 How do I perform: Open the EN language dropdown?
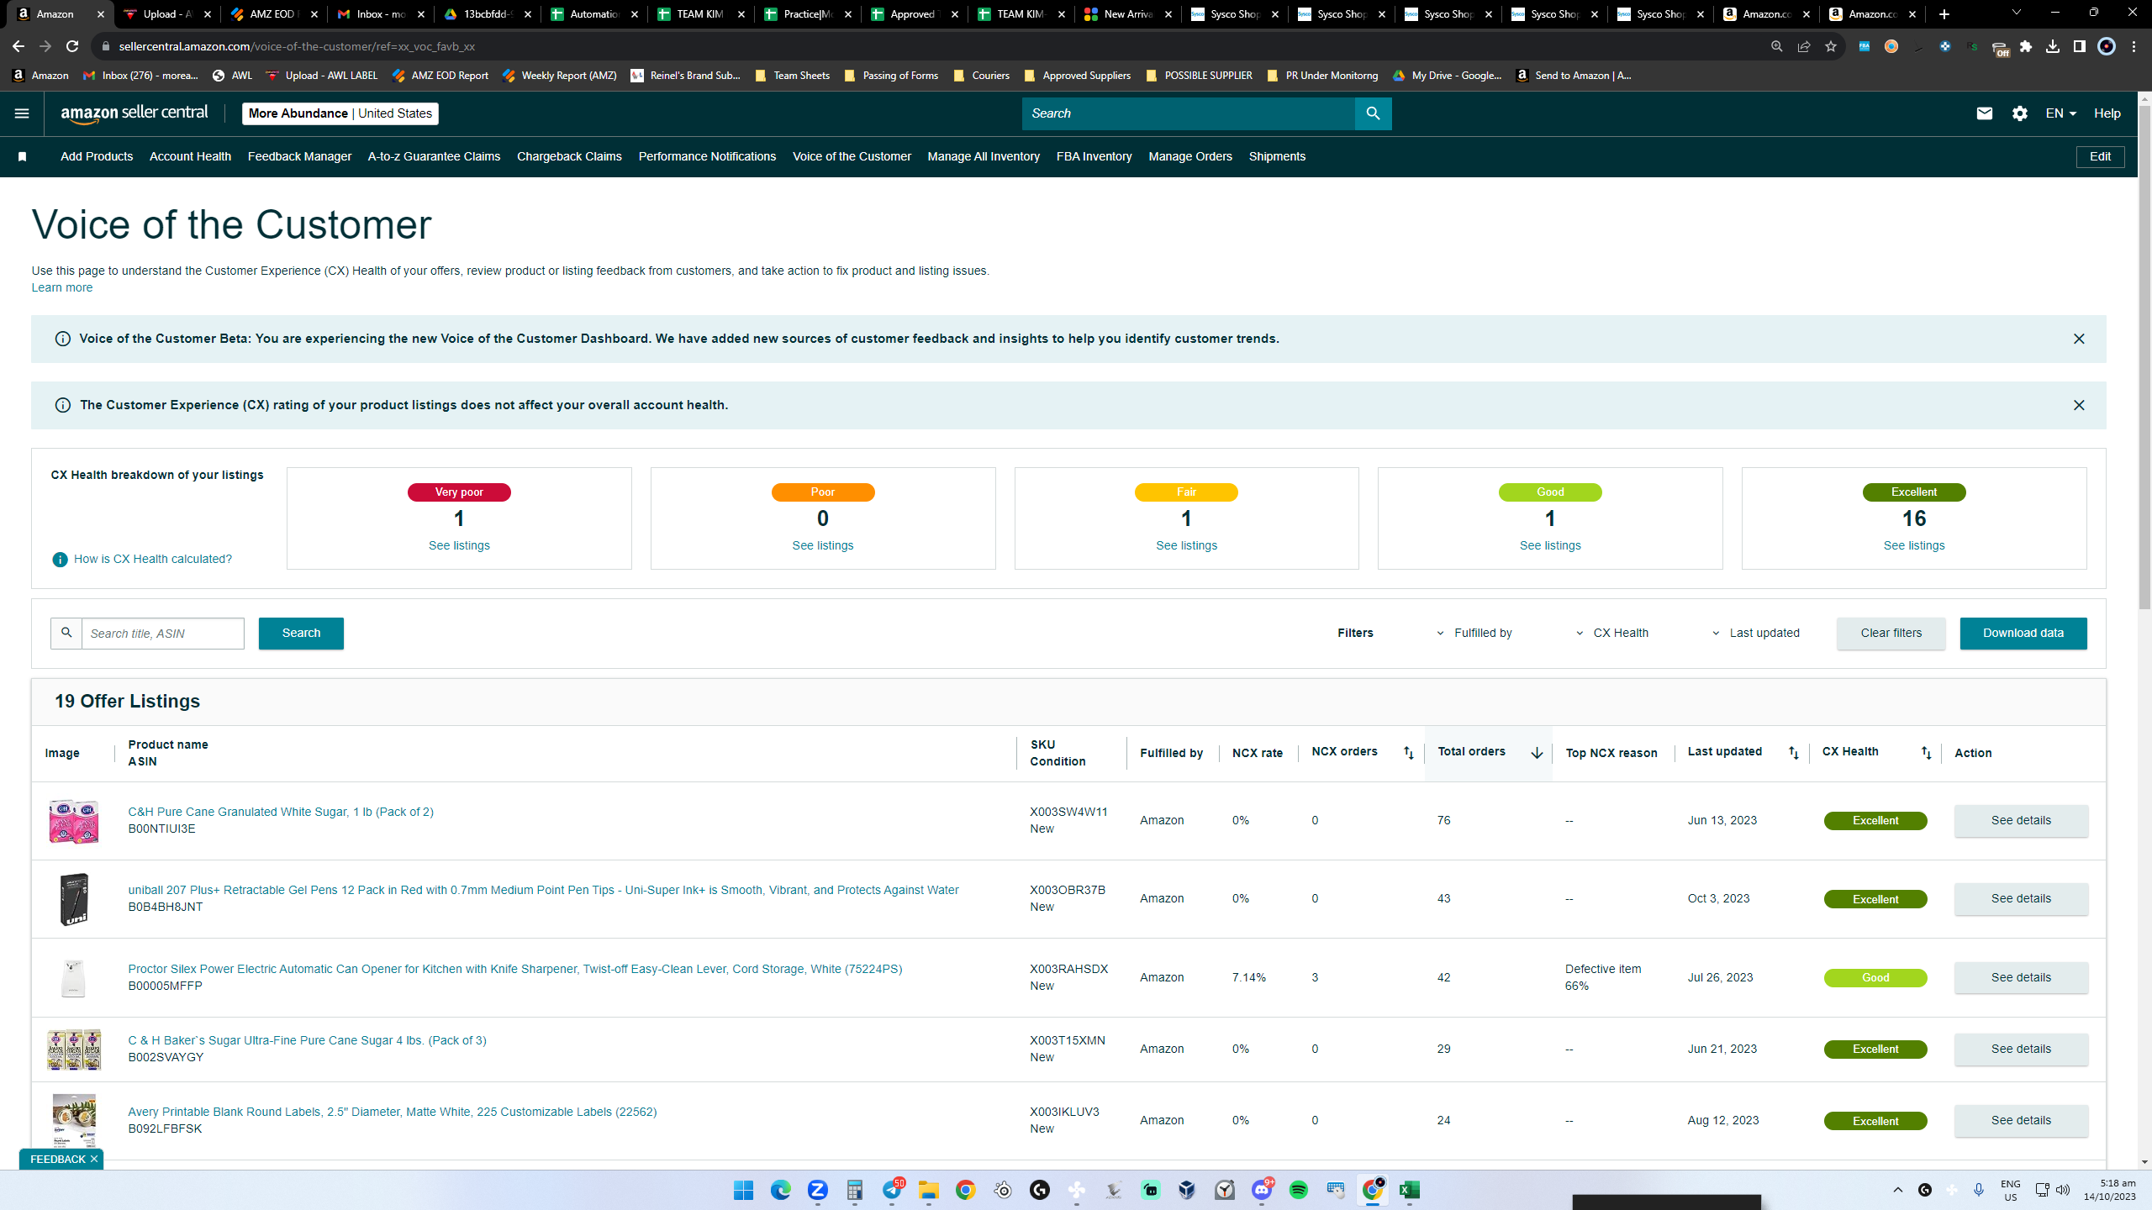click(2060, 113)
